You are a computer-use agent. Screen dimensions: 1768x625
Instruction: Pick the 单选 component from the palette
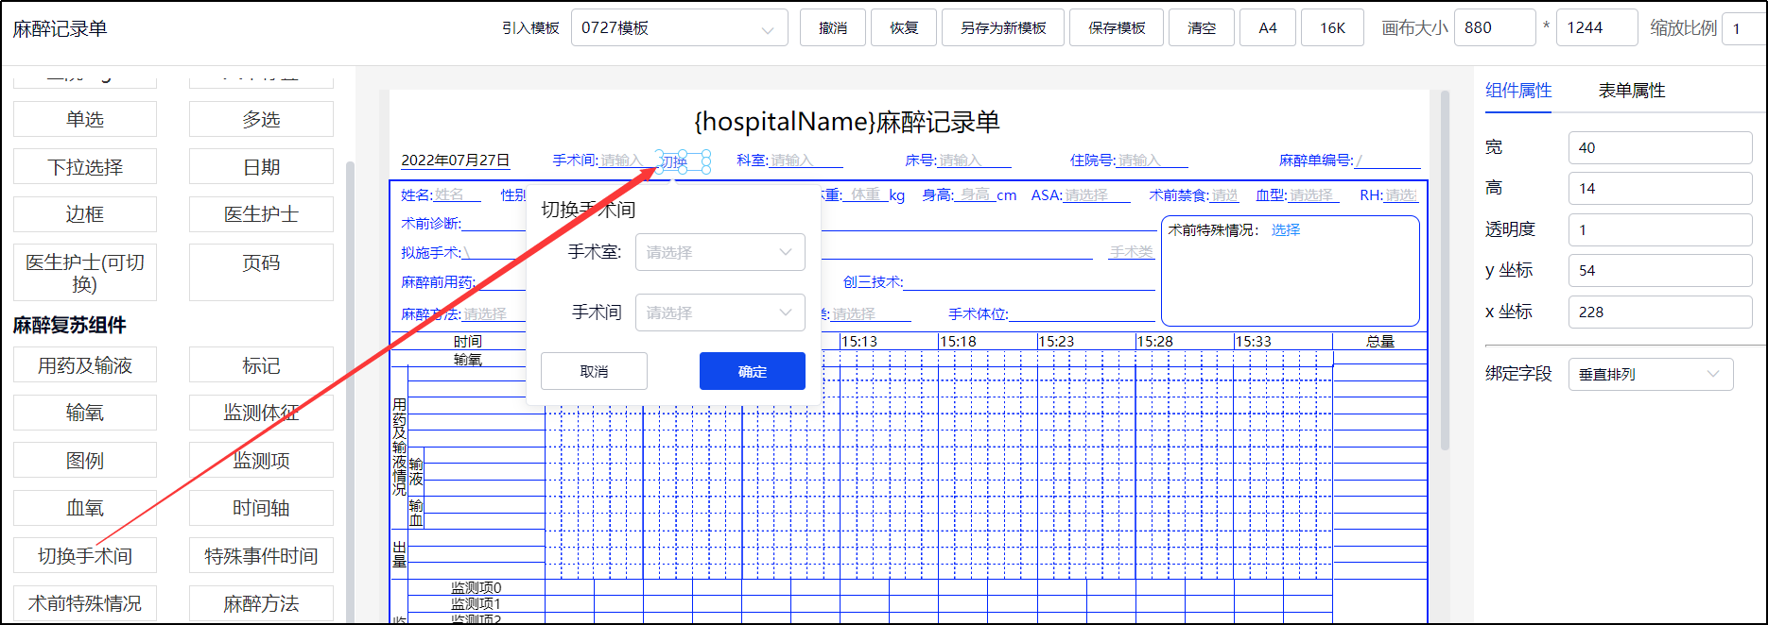[85, 120]
